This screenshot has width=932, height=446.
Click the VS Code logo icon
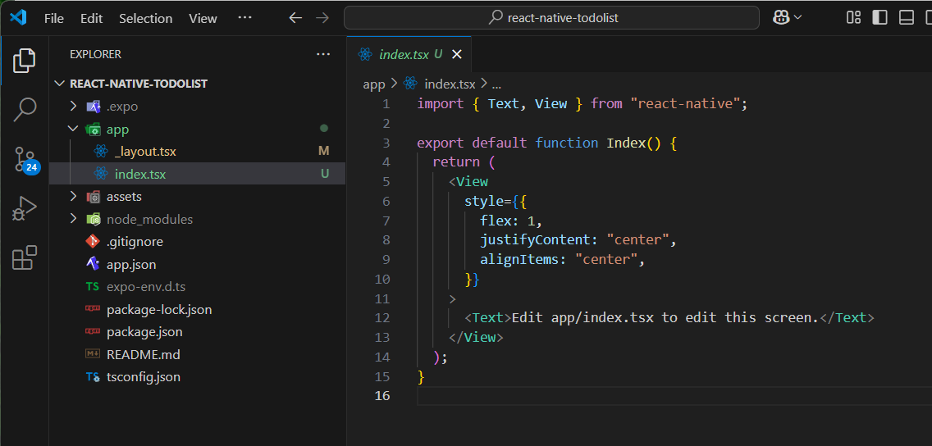pyautogui.click(x=18, y=18)
